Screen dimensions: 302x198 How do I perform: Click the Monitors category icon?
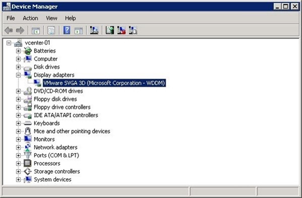(x=28, y=139)
